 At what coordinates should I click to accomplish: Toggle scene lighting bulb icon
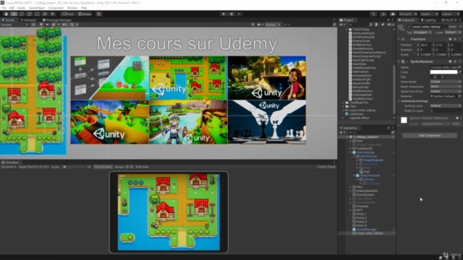pos(41,25)
